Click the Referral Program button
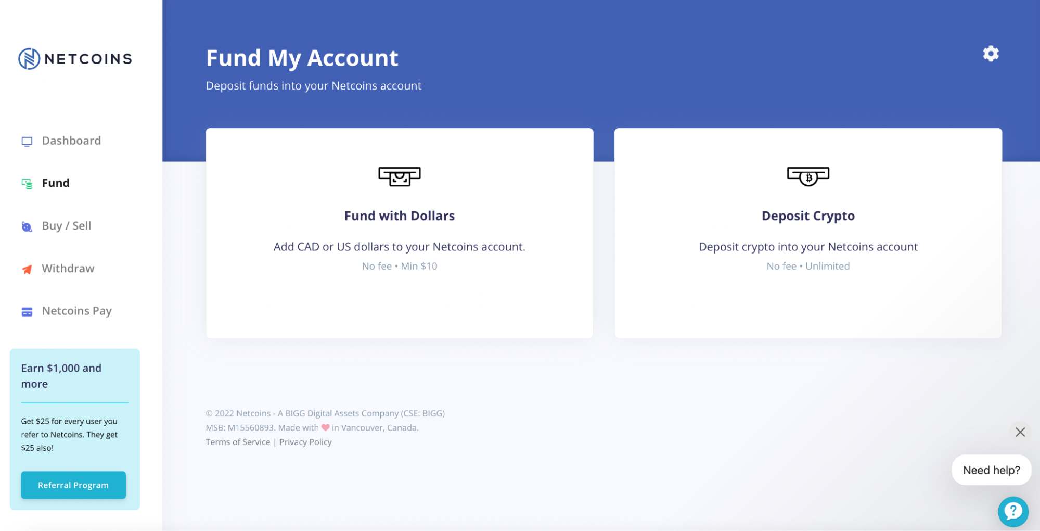This screenshot has height=531, width=1040. coord(73,485)
